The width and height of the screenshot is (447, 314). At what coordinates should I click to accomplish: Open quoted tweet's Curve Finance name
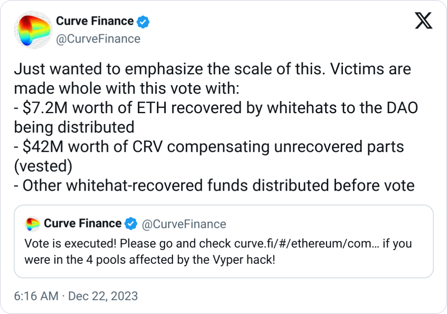(82, 224)
